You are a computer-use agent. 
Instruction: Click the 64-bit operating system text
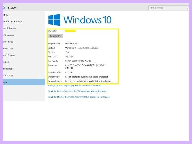(87, 77)
